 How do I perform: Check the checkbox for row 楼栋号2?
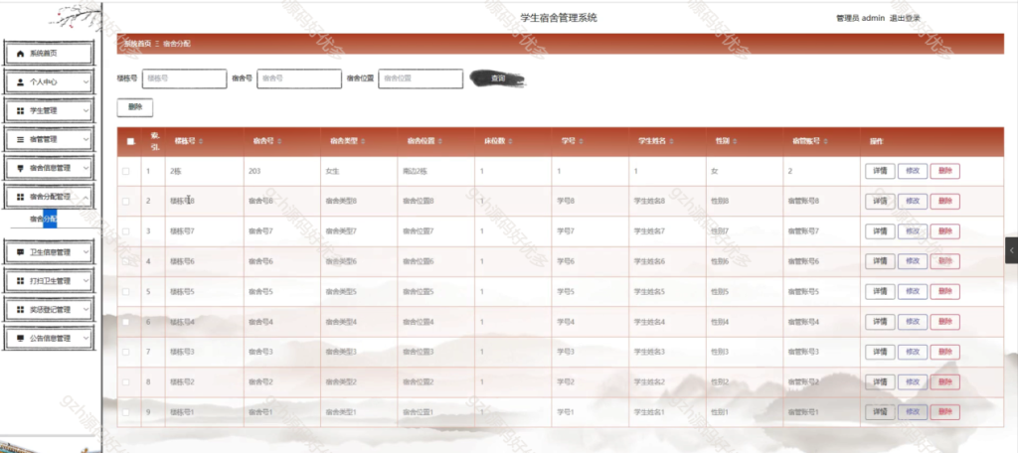(x=126, y=381)
